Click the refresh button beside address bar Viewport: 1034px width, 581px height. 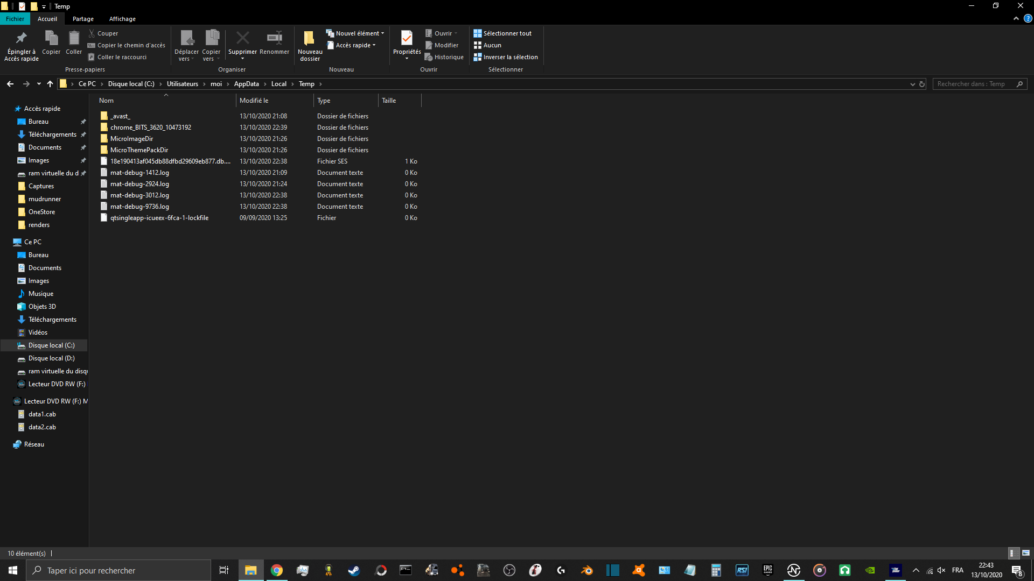[922, 84]
